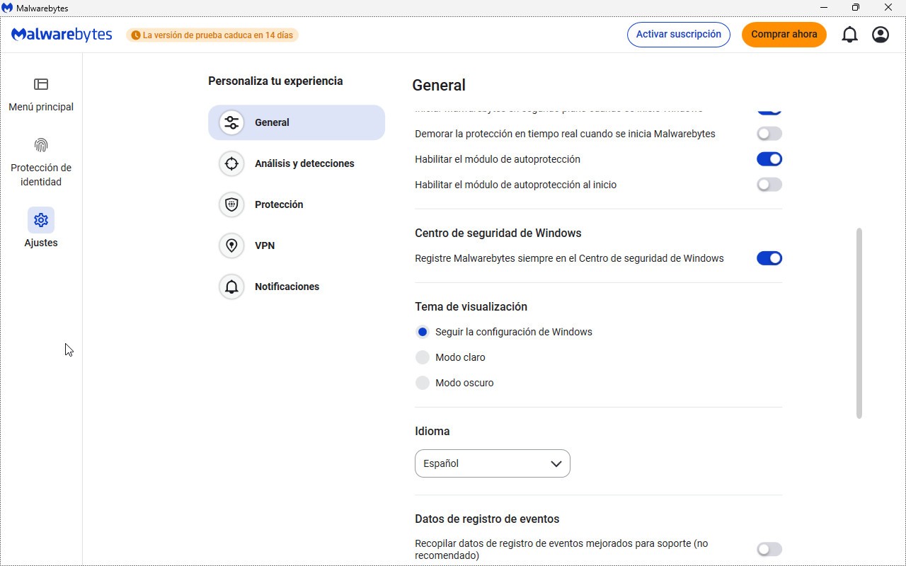Click the Activar suscripción button
This screenshot has width=906, height=566.
(678, 35)
